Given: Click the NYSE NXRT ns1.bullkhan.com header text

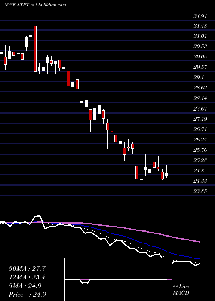Looking at the screenshot, I should tap(35, 5).
